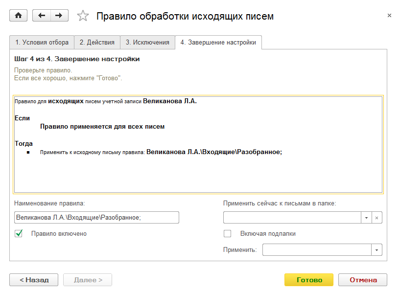The width and height of the screenshot is (400, 293).
Task: Click the Home icon button
Action: 19,16
